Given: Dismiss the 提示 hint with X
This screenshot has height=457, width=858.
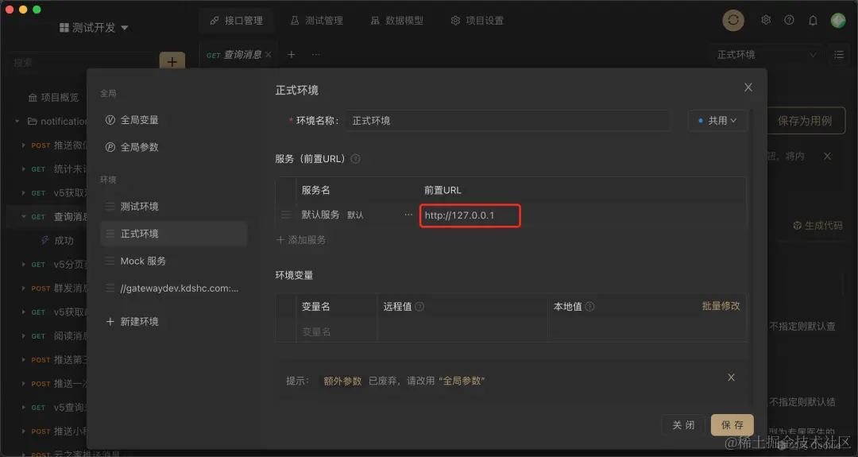Looking at the screenshot, I should coord(731,378).
